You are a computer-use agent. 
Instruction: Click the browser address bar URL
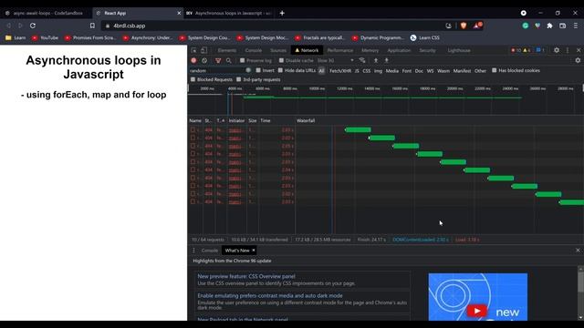pyautogui.click(x=130, y=26)
